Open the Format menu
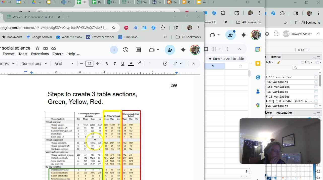 point(9,54)
